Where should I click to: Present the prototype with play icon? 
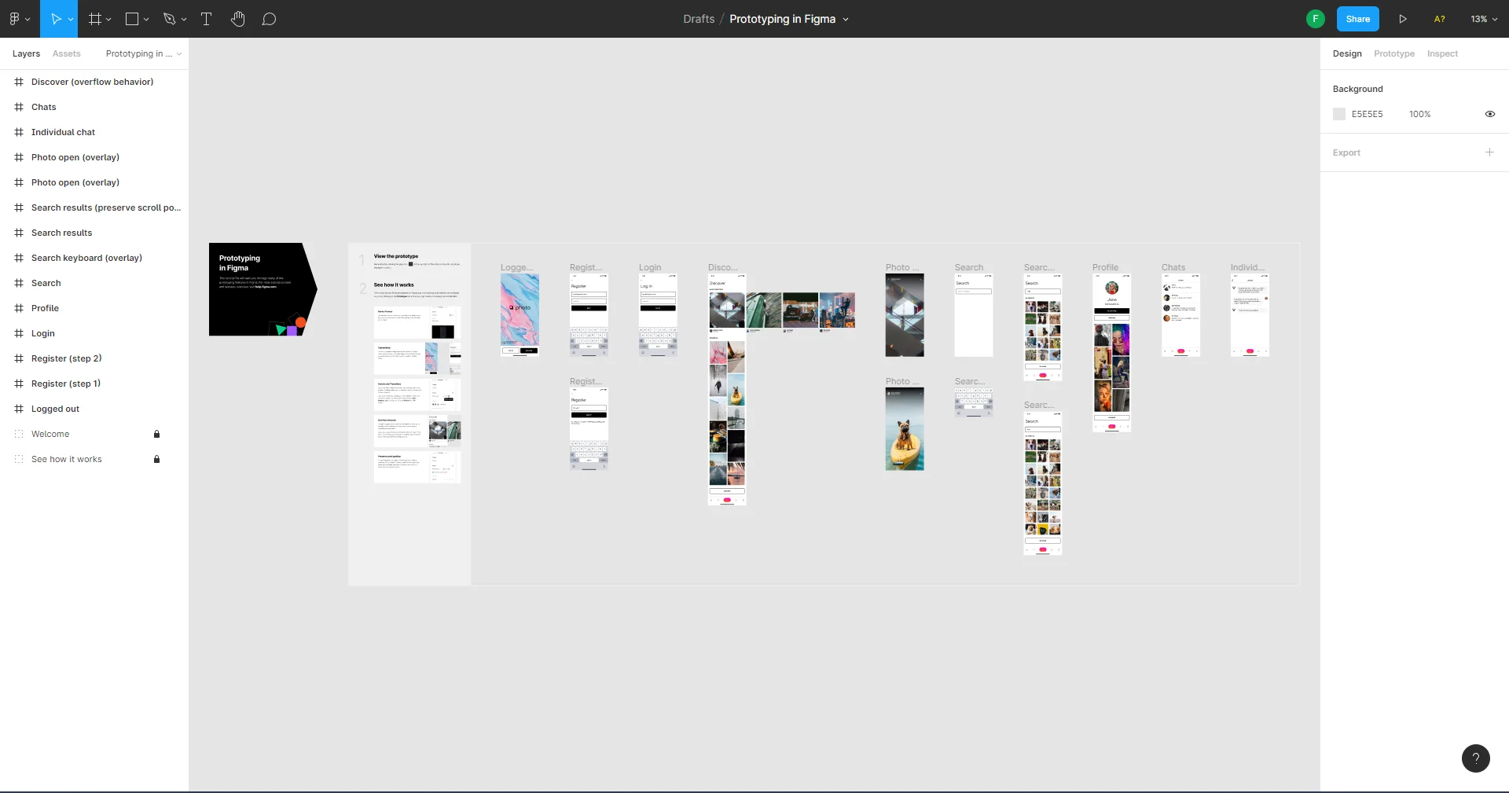click(1403, 19)
